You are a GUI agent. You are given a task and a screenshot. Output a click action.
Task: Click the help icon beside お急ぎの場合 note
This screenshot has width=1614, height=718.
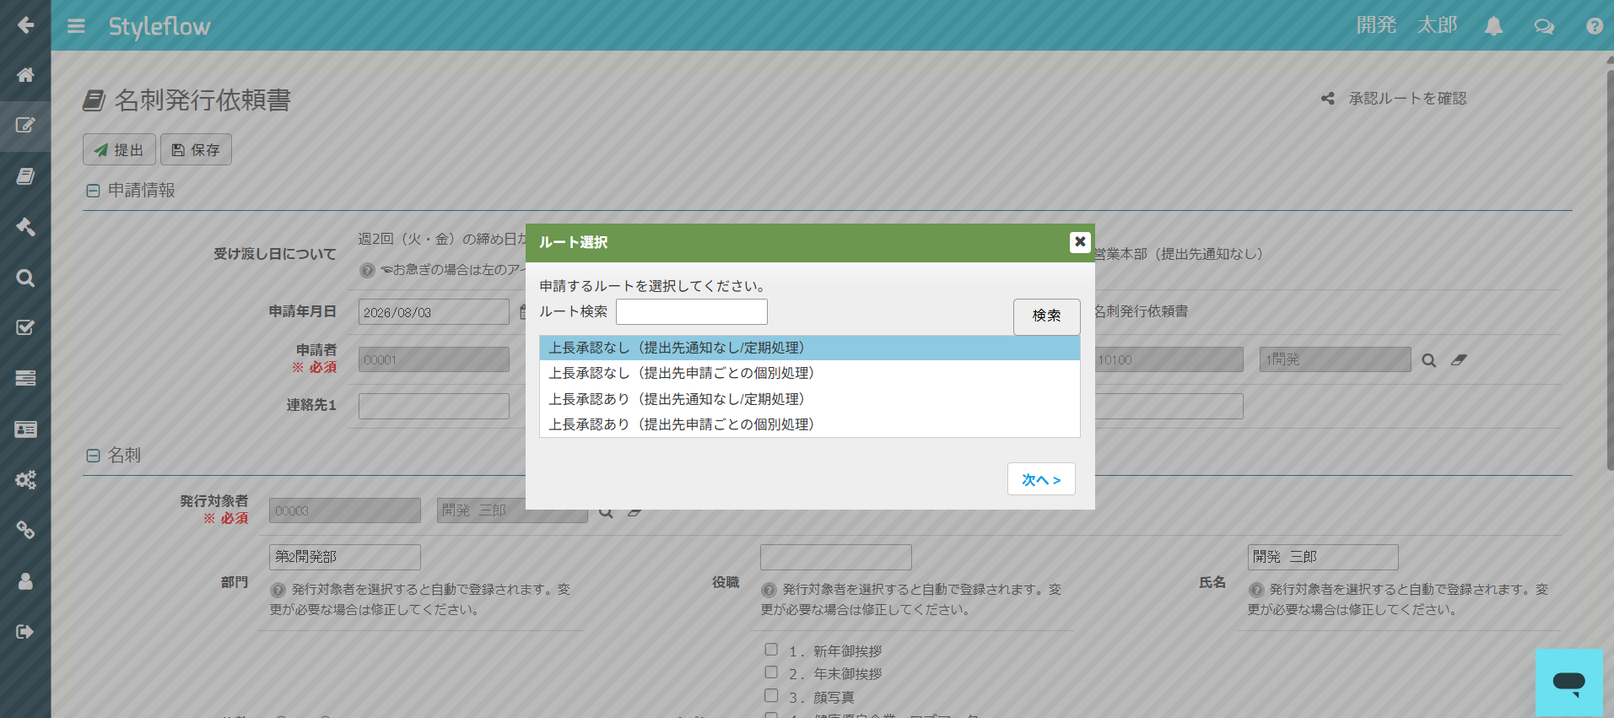[367, 270]
